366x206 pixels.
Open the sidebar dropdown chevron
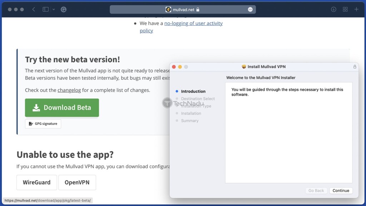coord(54,9)
